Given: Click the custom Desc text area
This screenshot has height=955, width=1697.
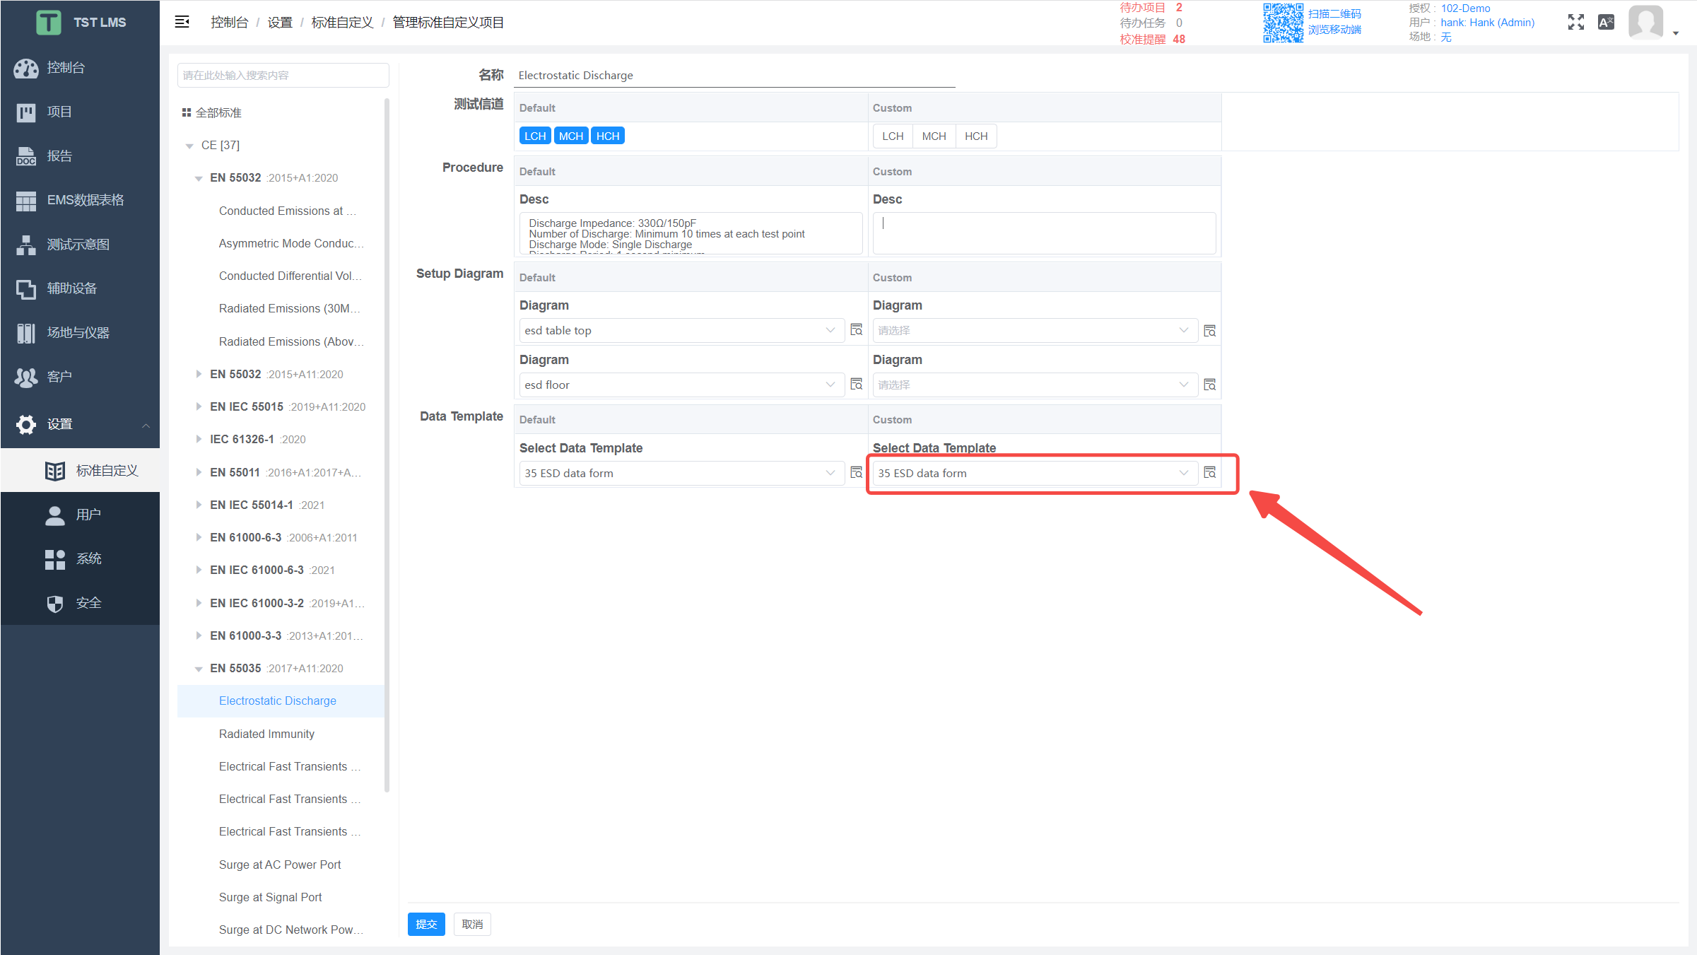Looking at the screenshot, I should click(x=1044, y=233).
